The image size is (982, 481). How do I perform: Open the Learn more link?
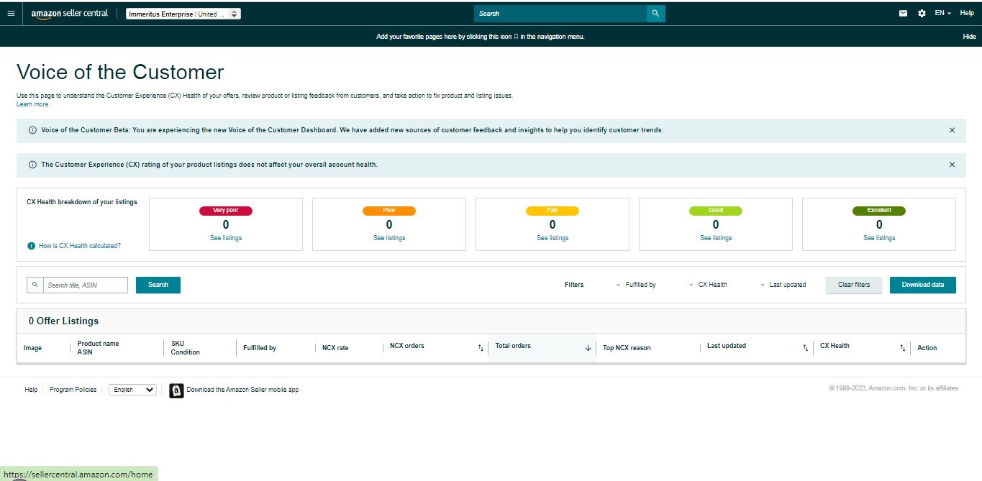32,104
